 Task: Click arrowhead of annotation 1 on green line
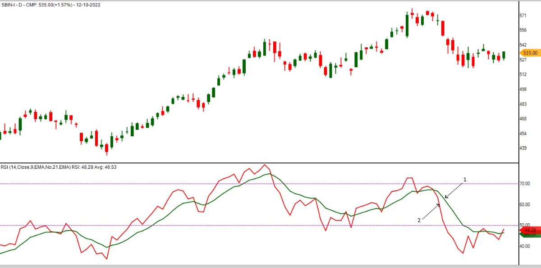coord(446,197)
